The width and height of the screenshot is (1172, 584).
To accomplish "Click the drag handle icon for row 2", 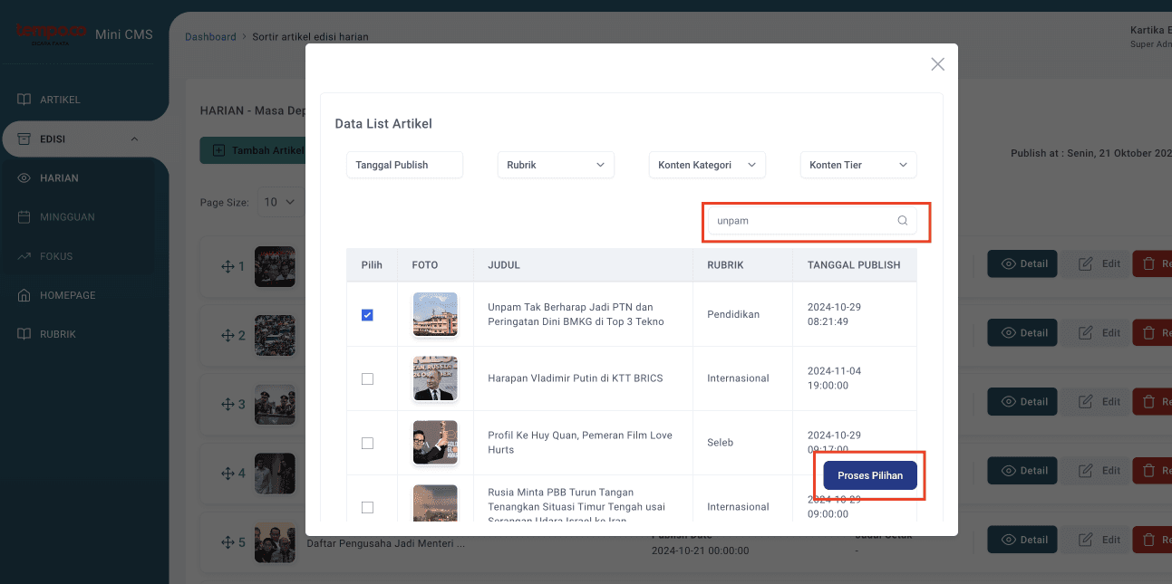I will click(x=228, y=336).
